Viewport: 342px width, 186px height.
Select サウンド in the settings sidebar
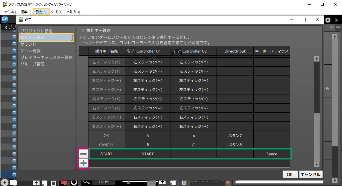point(28,44)
